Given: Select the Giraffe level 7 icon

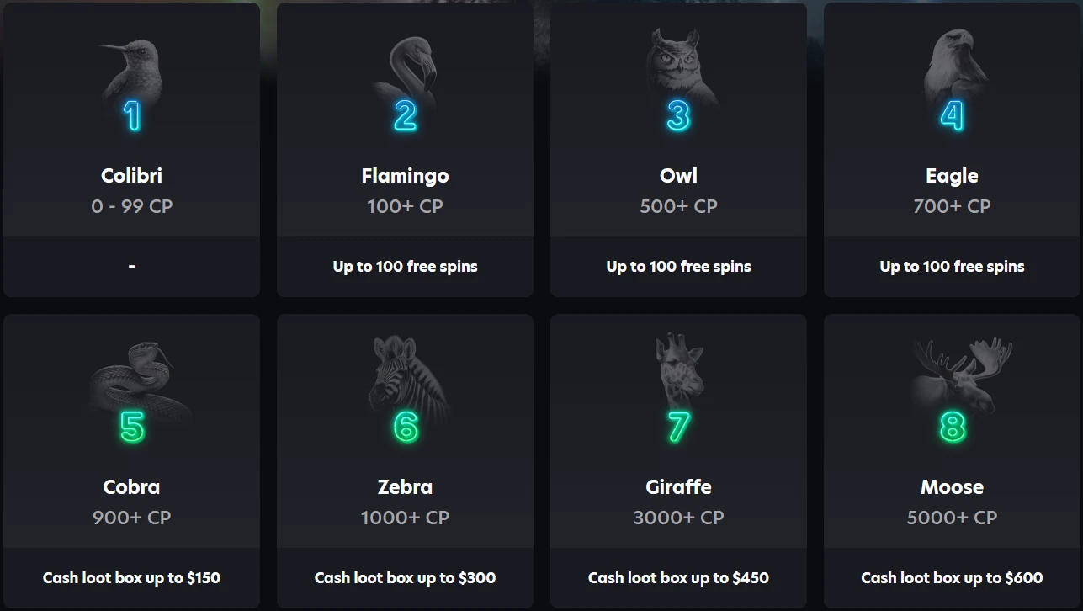Looking at the screenshot, I should click(678, 397).
